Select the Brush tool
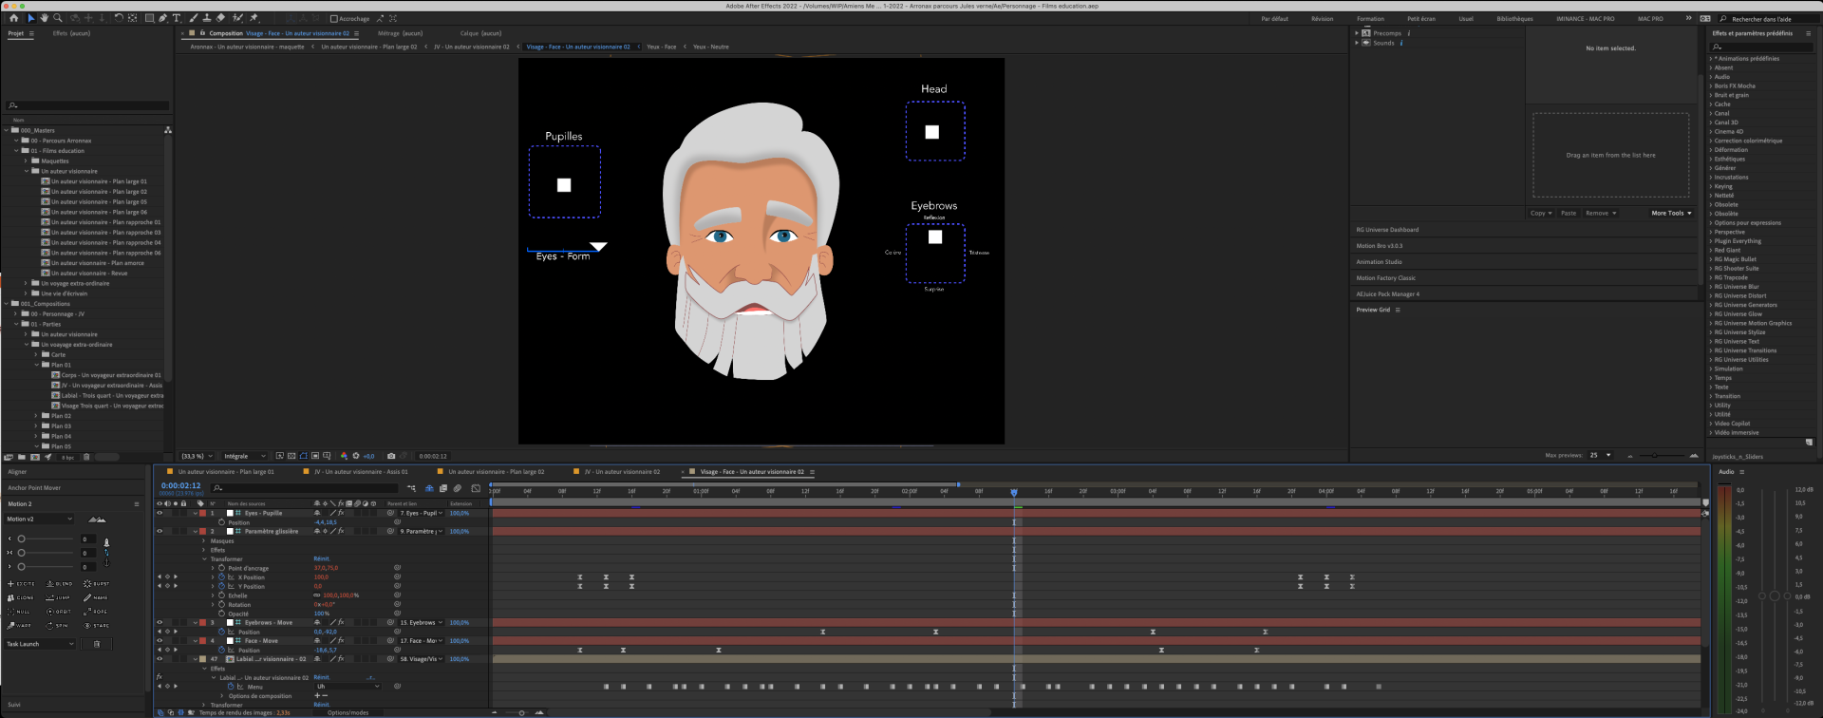Image resolution: width=1823 pixels, height=718 pixels. [193, 18]
